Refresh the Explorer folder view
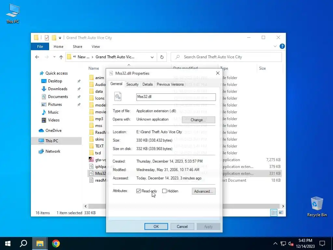The width and height of the screenshot is (333, 250). [x=162, y=57]
